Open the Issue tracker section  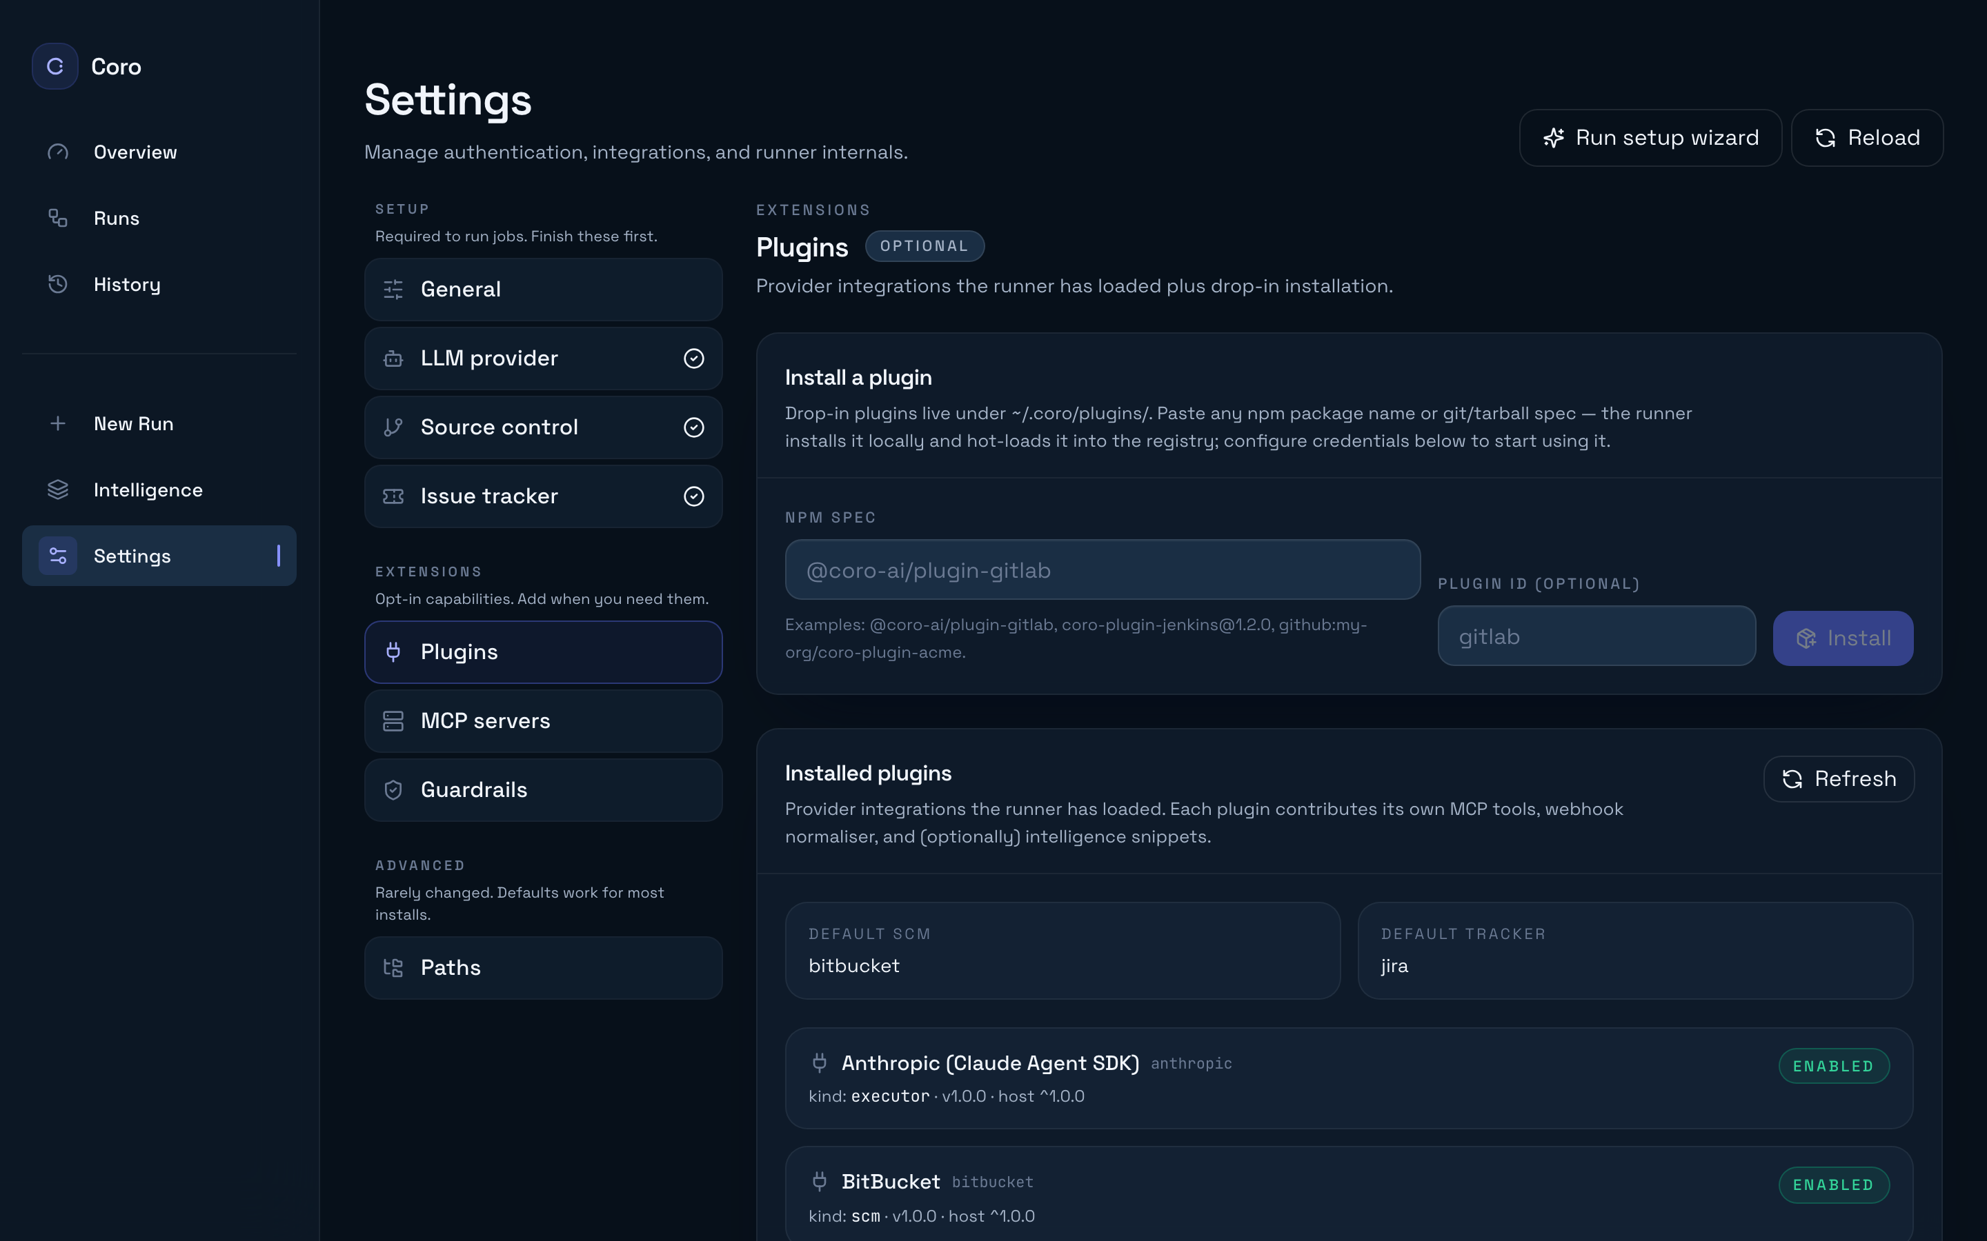coord(544,496)
